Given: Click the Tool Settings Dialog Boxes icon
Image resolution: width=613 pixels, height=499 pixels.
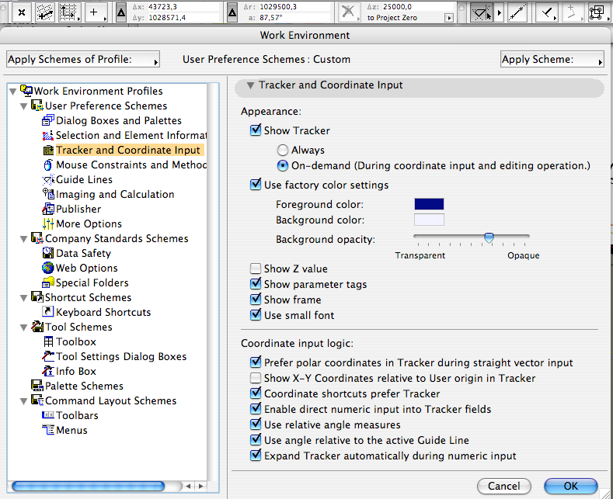Looking at the screenshot, I should click(47, 356).
